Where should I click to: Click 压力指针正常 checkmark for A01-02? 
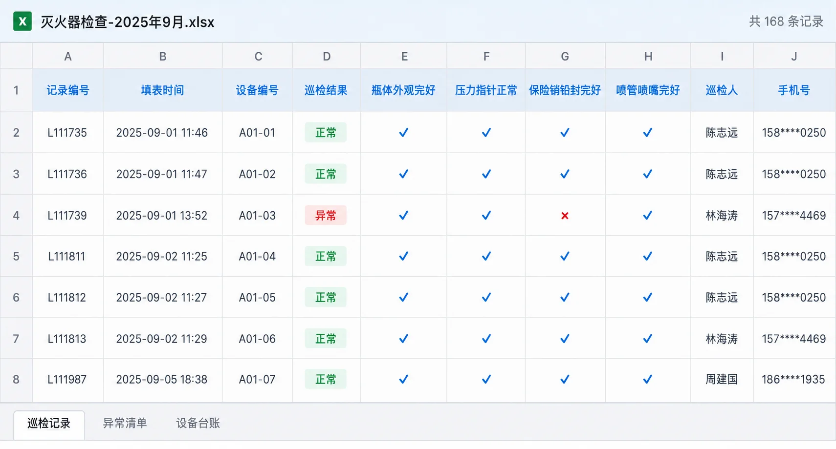486,174
